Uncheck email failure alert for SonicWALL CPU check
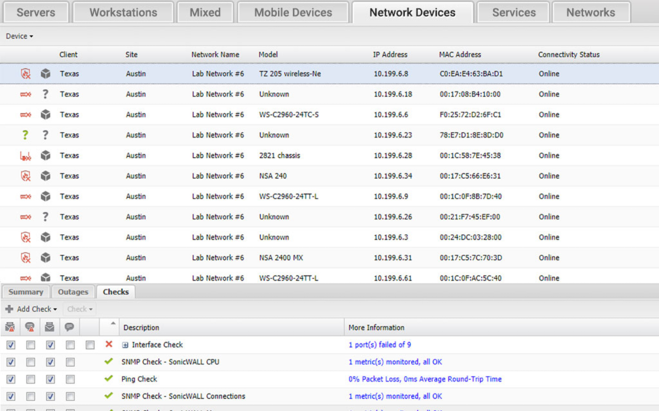 (x=11, y=362)
